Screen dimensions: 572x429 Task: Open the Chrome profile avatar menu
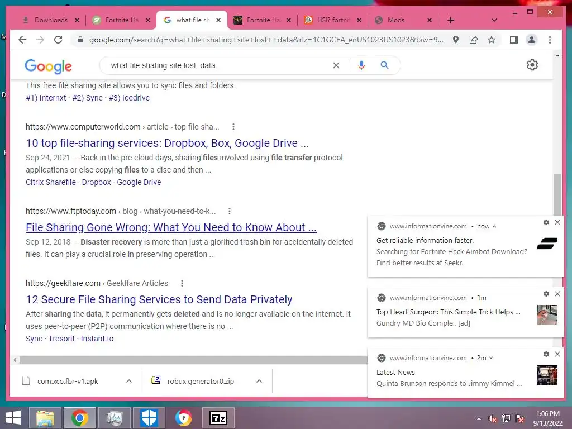tap(532, 40)
